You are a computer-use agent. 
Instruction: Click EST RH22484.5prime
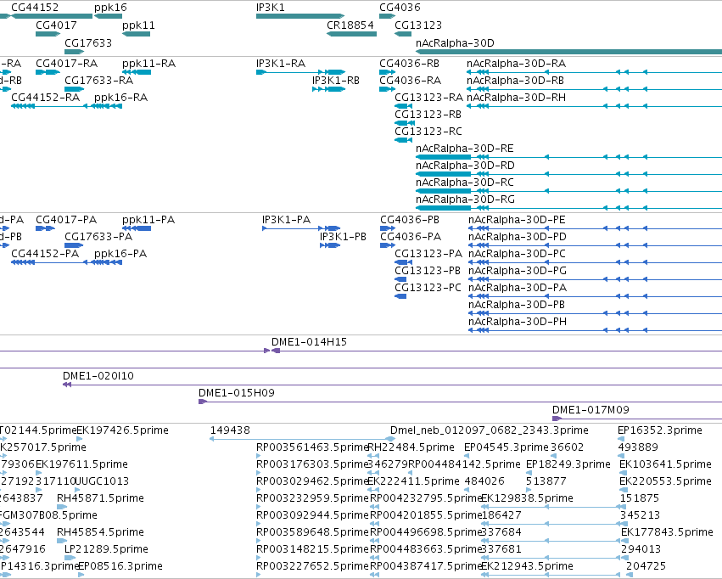click(x=411, y=447)
